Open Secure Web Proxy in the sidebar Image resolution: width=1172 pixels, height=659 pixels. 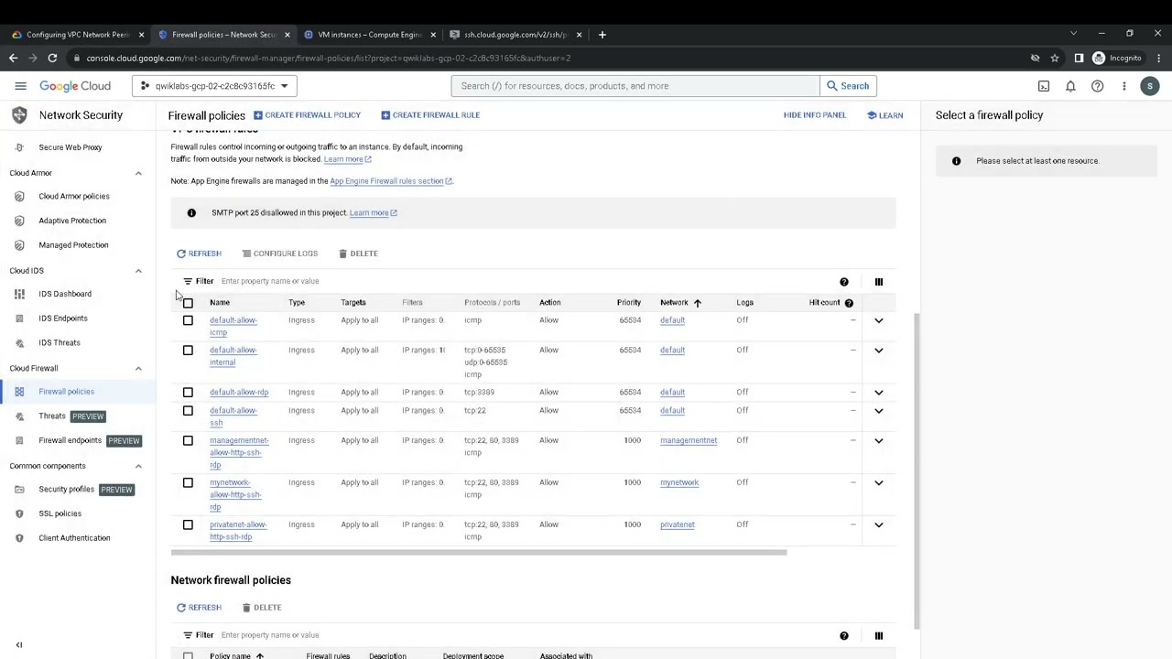pos(71,147)
